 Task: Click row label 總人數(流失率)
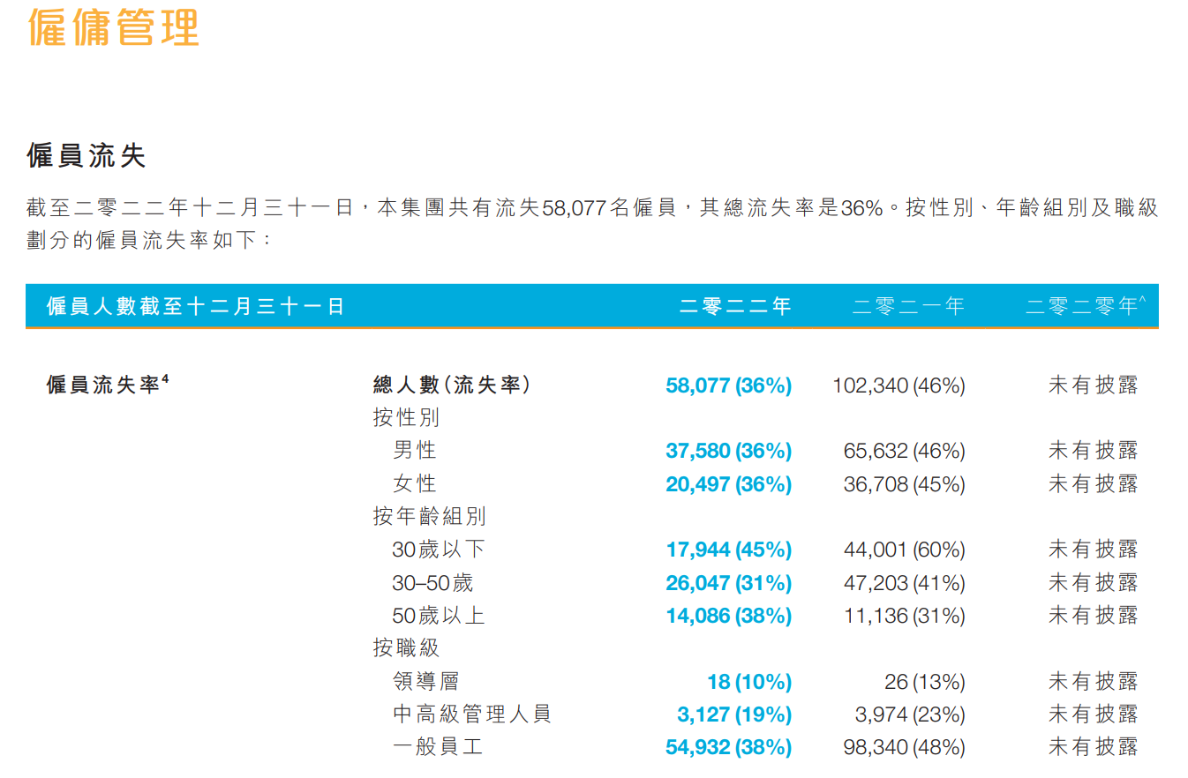(452, 385)
